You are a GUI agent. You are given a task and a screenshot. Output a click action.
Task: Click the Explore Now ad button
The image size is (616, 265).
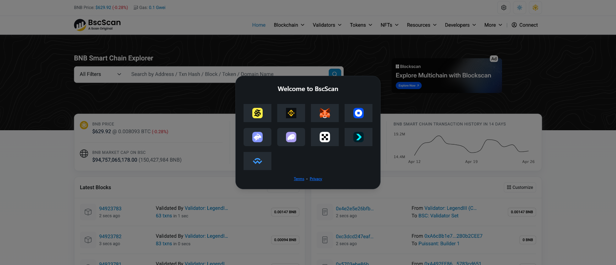[x=409, y=86]
